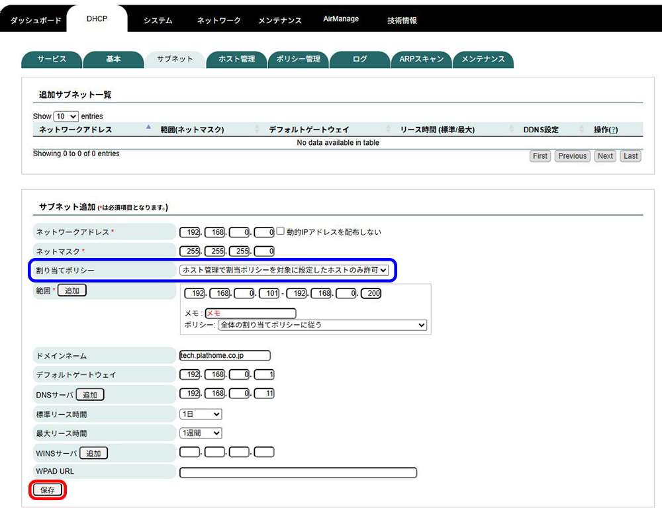Click 追加 button beside WINSサーバ

(93, 453)
